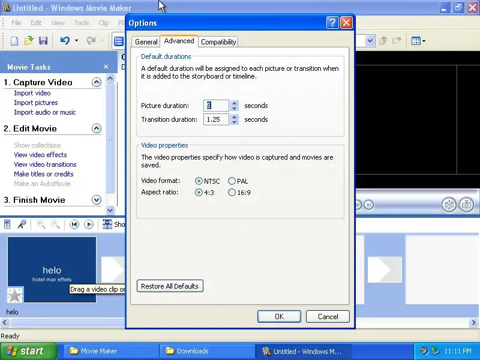The width and height of the screenshot is (480, 360).
Task: Click the Split Clip icon in the monitor
Action: [x=449, y=205]
